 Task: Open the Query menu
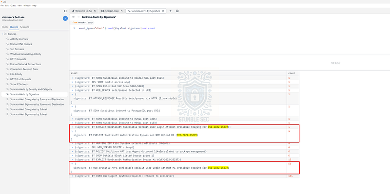13,5
